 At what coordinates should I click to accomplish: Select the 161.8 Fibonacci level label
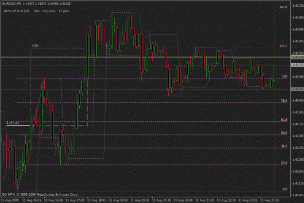coord(283,7)
